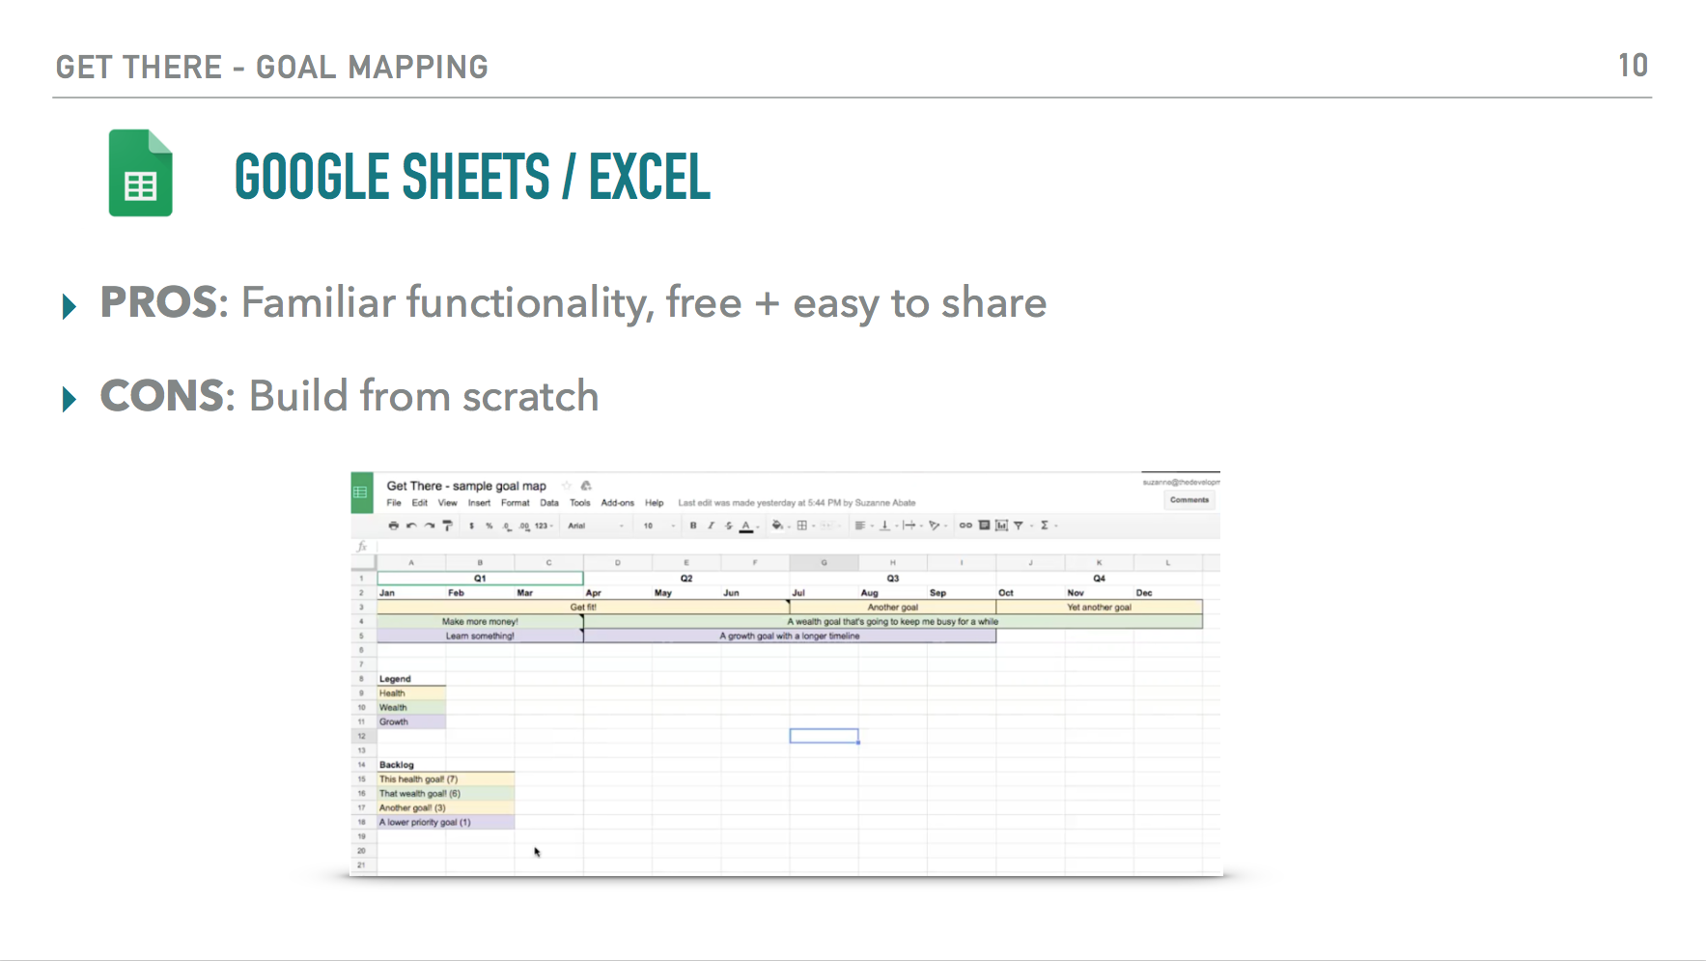Star the document with the star icon

(x=567, y=486)
